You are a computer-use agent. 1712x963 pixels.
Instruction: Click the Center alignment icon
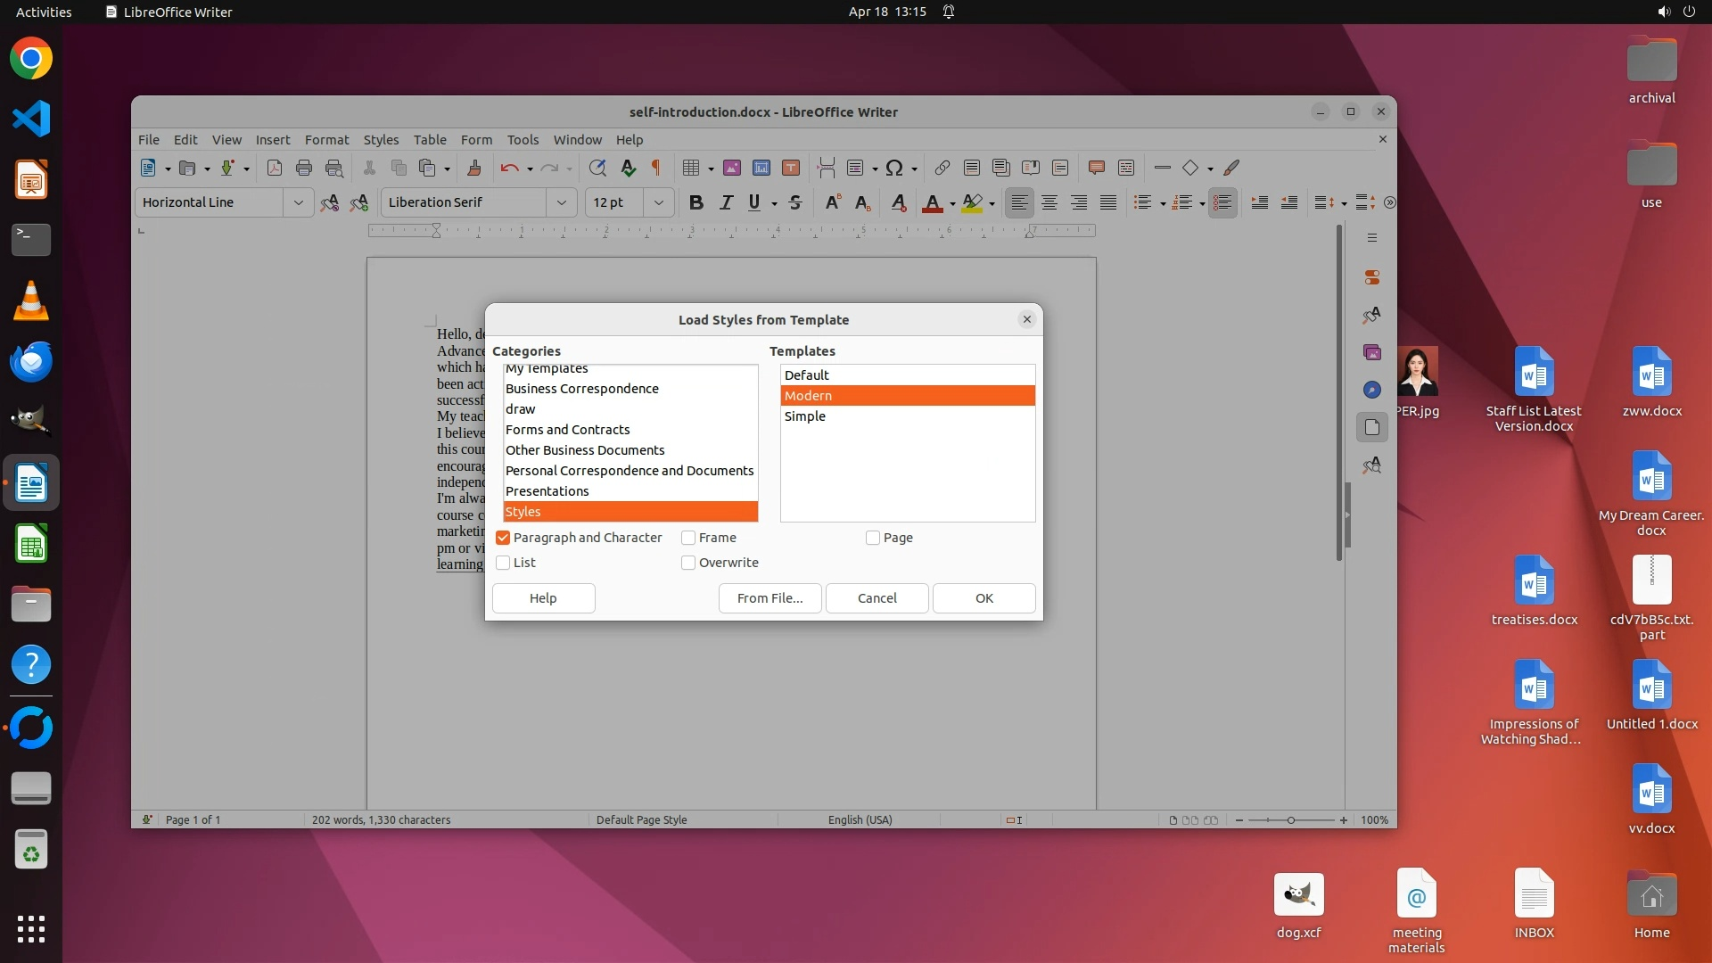(x=1049, y=203)
